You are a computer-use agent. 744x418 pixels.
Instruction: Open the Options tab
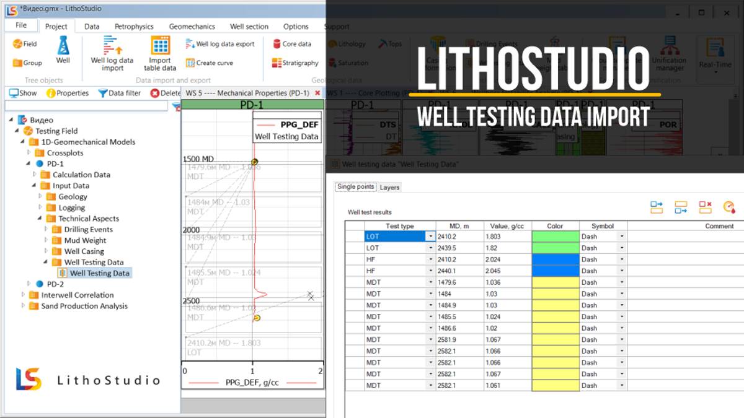(296, 27)
